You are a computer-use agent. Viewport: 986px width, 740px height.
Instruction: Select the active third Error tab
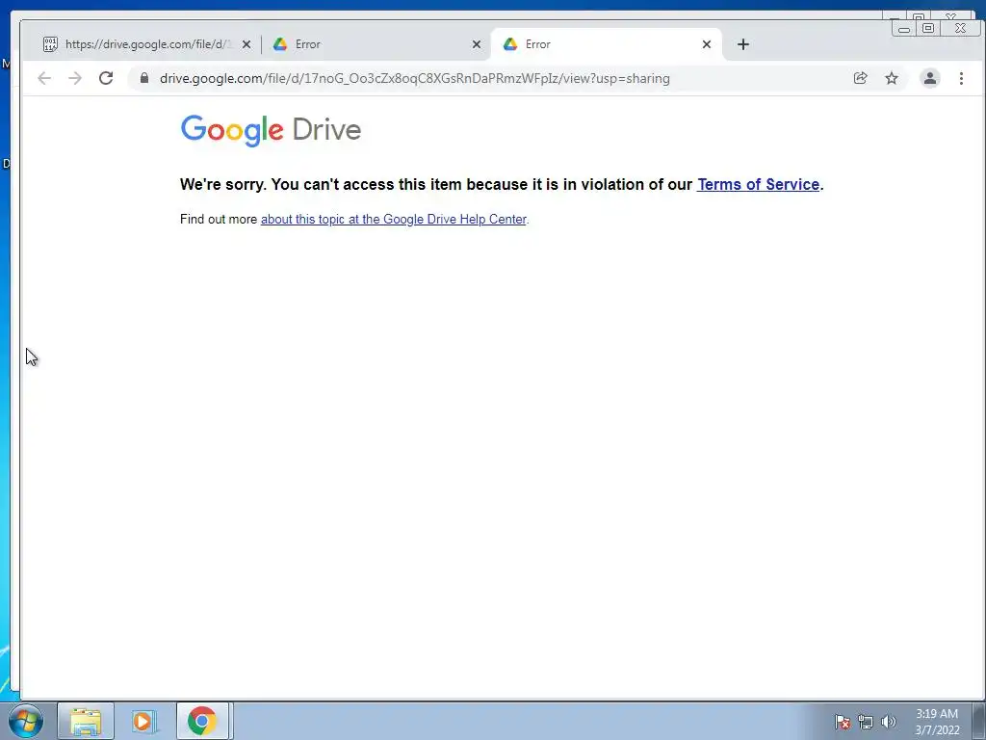606,44
